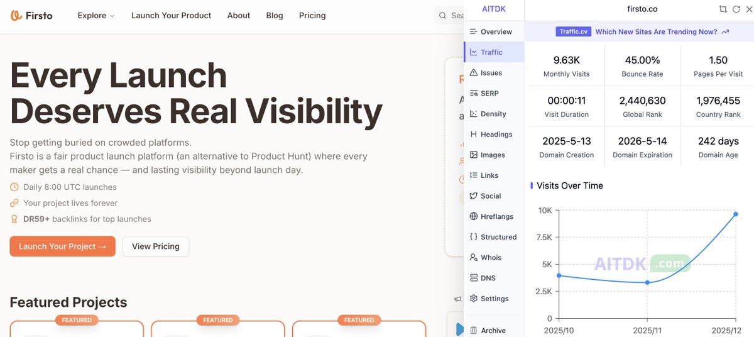754x337 pixels.
Task: Expand the Explore dropdown menu
Action: point(96,15)
